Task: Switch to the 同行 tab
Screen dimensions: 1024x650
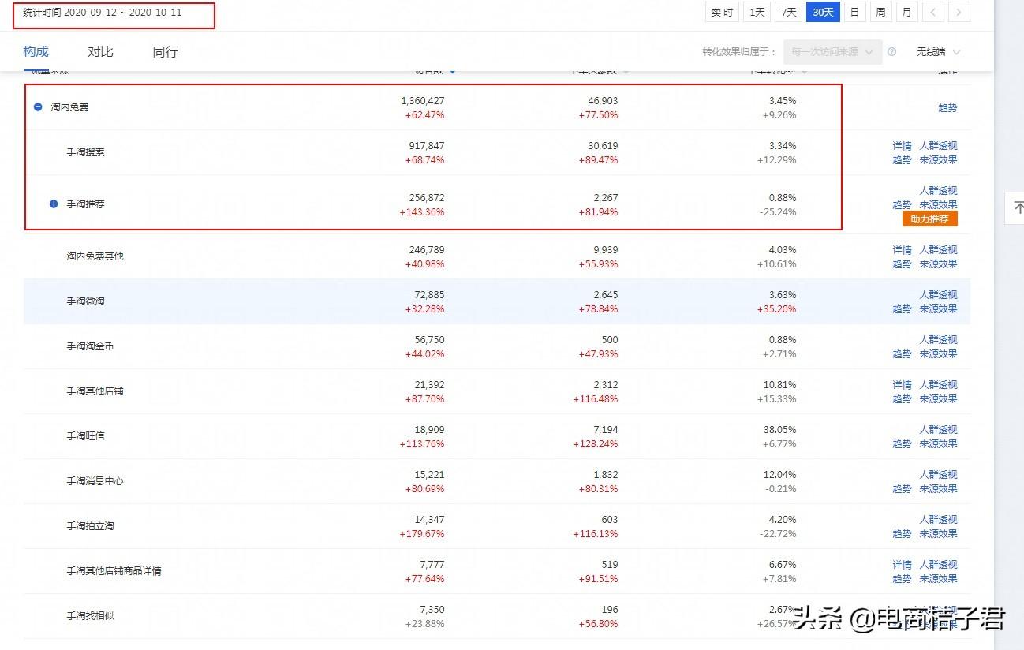Action: (165, 52)
